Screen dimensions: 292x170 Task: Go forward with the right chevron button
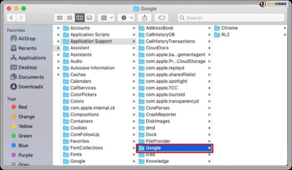coord(21,18)
